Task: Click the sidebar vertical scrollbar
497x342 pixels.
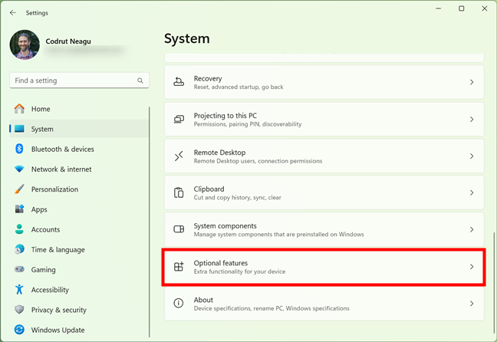Action: (x=150, y=222)
